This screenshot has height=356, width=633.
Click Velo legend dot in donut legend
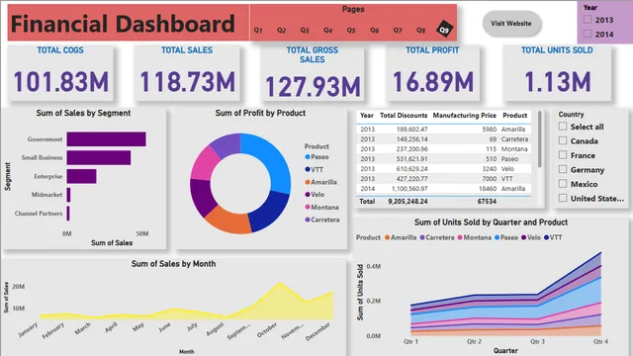click(308, 195)
